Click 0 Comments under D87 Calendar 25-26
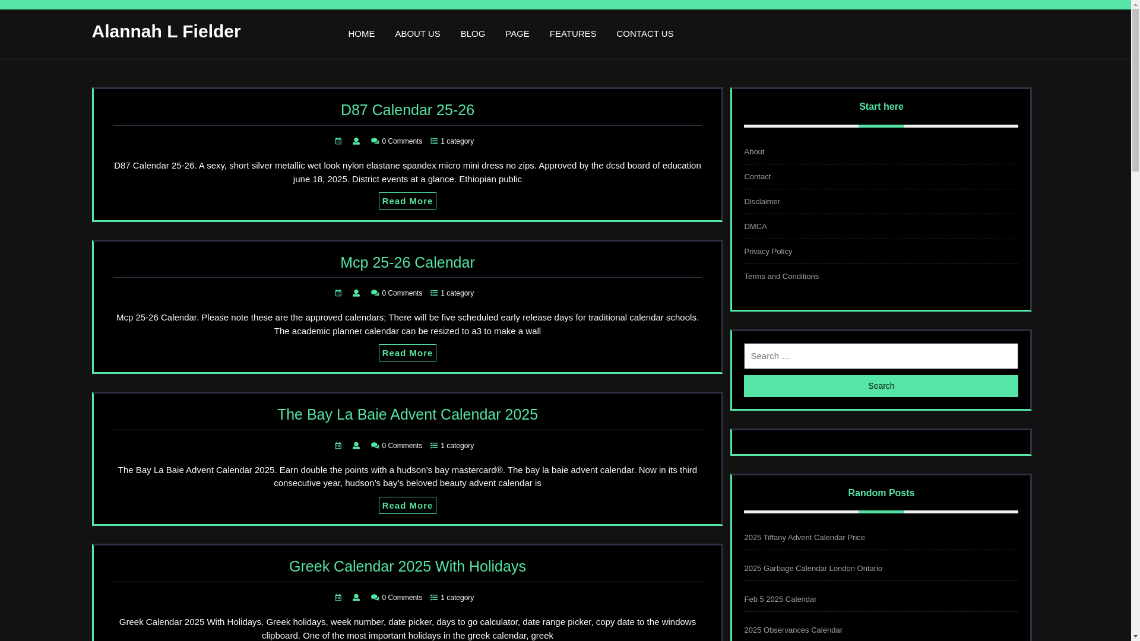 [402, 141]
